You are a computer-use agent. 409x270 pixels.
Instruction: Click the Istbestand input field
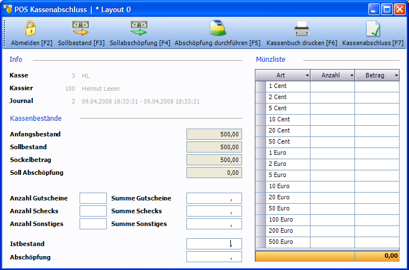coord(214,244)
